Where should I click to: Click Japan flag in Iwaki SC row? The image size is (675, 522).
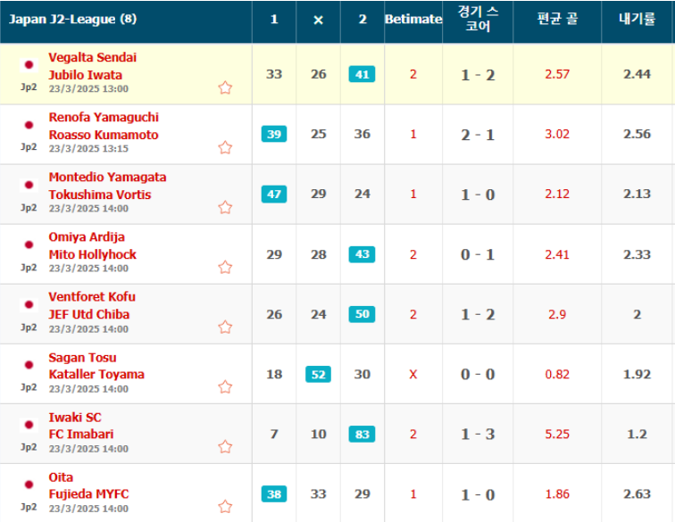[29, 425]
